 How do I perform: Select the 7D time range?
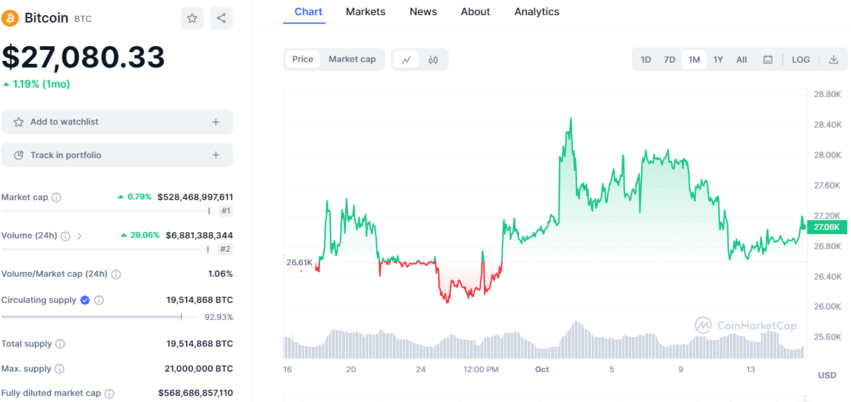(670, 60)
